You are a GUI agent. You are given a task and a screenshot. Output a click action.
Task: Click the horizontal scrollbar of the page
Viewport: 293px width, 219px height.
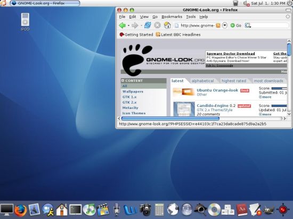tap(202, 119)
